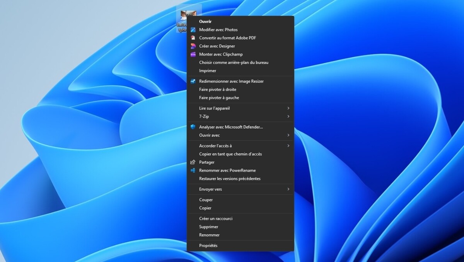Click the Microsoft Defender shield icon
The width and height of the screenshot is (464, 262).
[x=193, y=127]
